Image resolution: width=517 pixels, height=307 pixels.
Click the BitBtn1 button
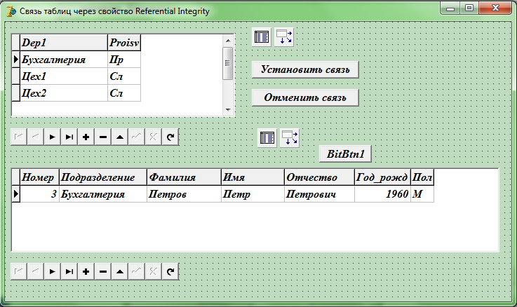coord(346,153)
